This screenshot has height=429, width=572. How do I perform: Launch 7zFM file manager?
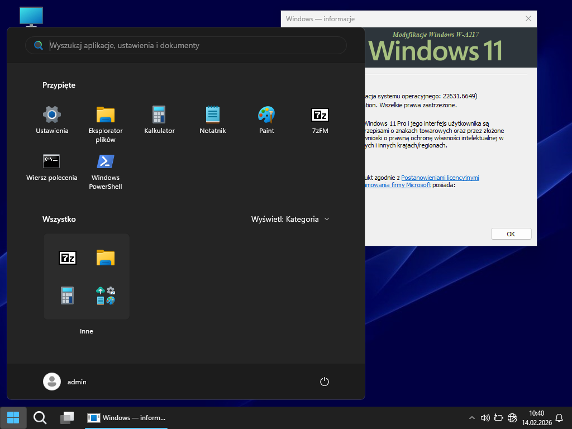(320, 115)
